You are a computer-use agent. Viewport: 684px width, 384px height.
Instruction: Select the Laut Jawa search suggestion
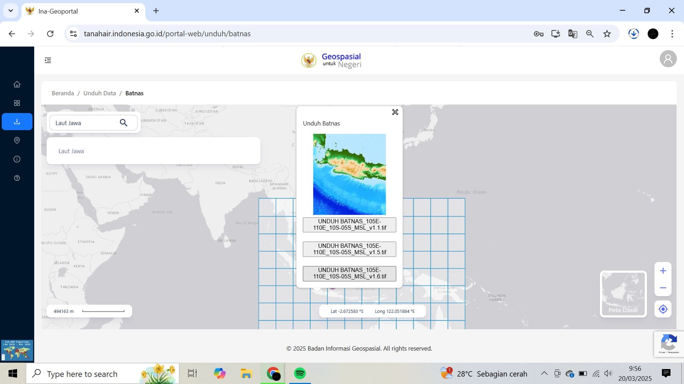coord(153,151)
